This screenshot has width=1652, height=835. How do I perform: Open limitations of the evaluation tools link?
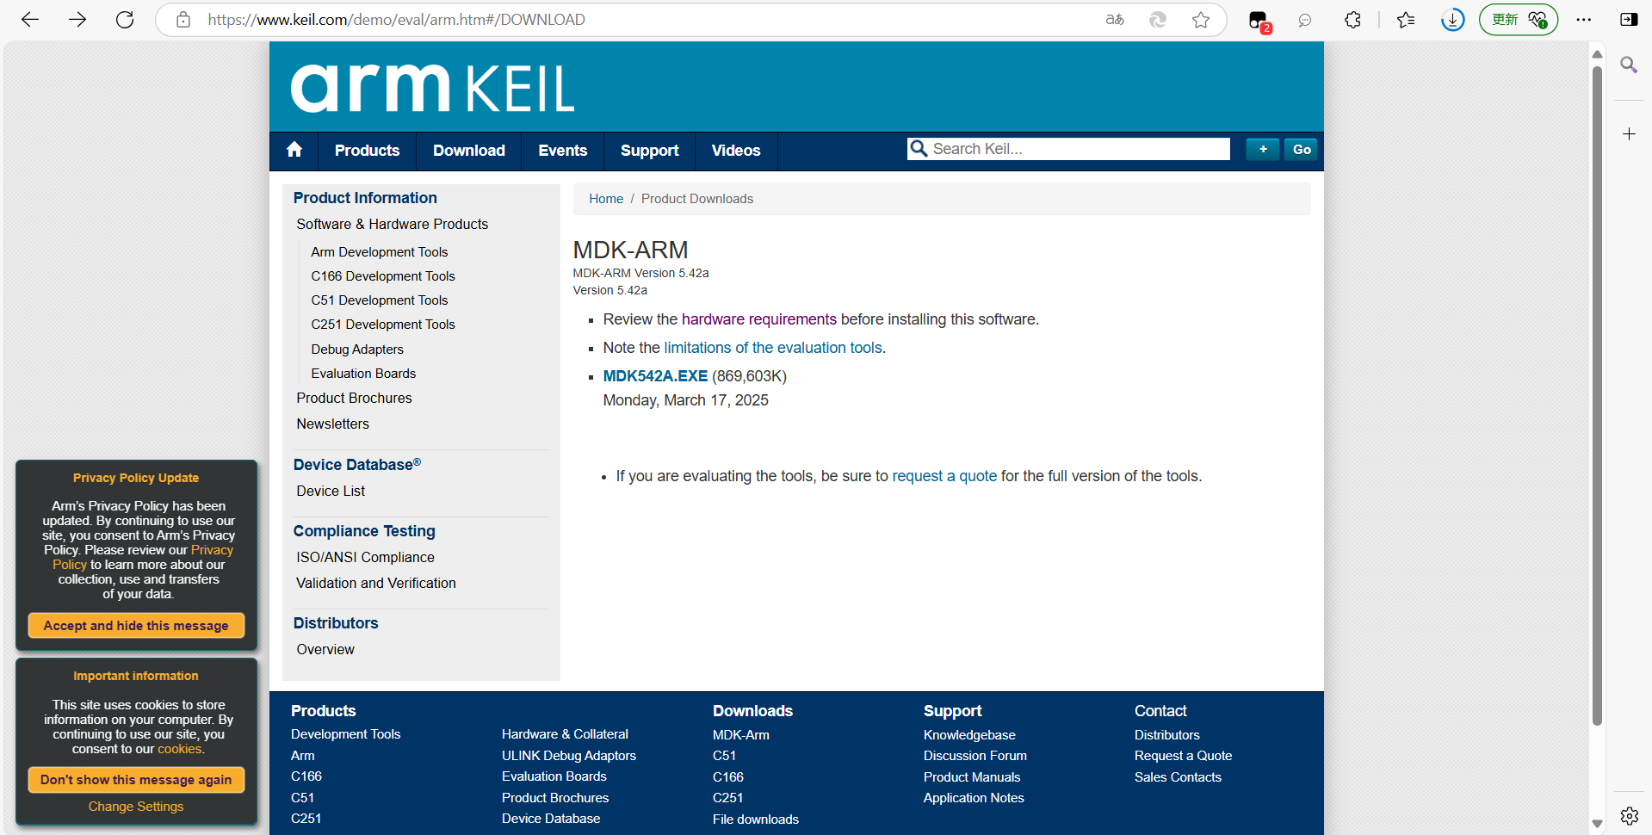[x=773, y=348]
